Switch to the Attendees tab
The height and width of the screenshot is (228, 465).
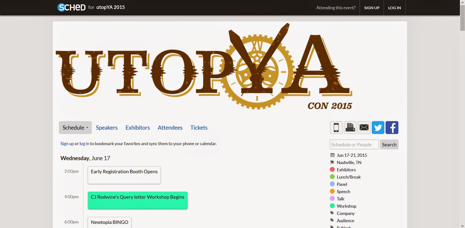pos(170,128)
